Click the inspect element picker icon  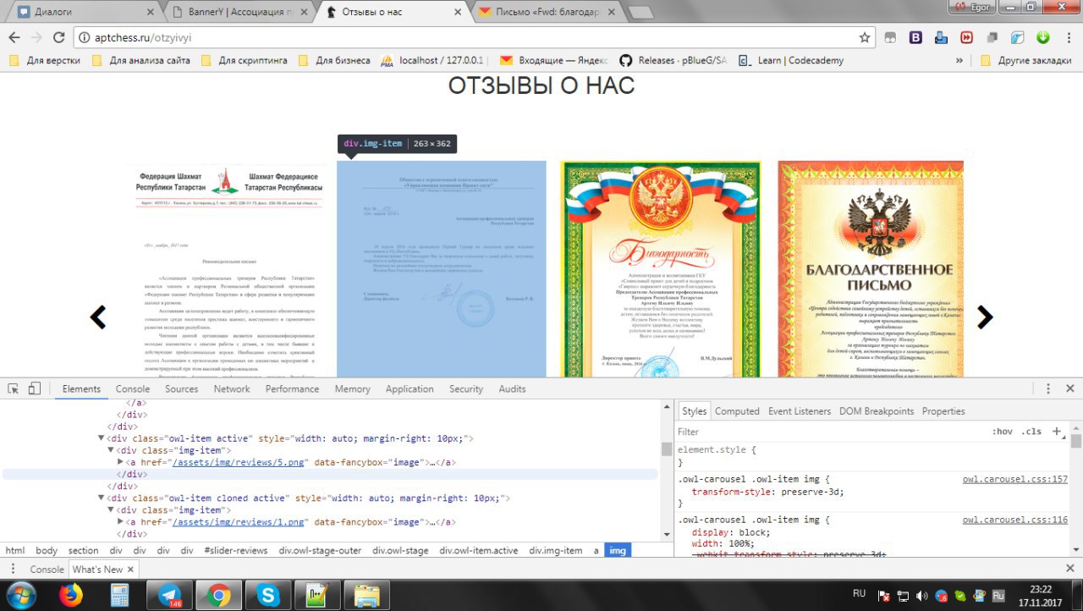tap(14, 388)
